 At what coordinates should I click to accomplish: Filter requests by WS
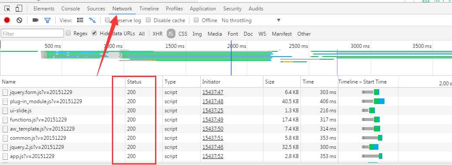pyautogui.click(x=262, y=34)
